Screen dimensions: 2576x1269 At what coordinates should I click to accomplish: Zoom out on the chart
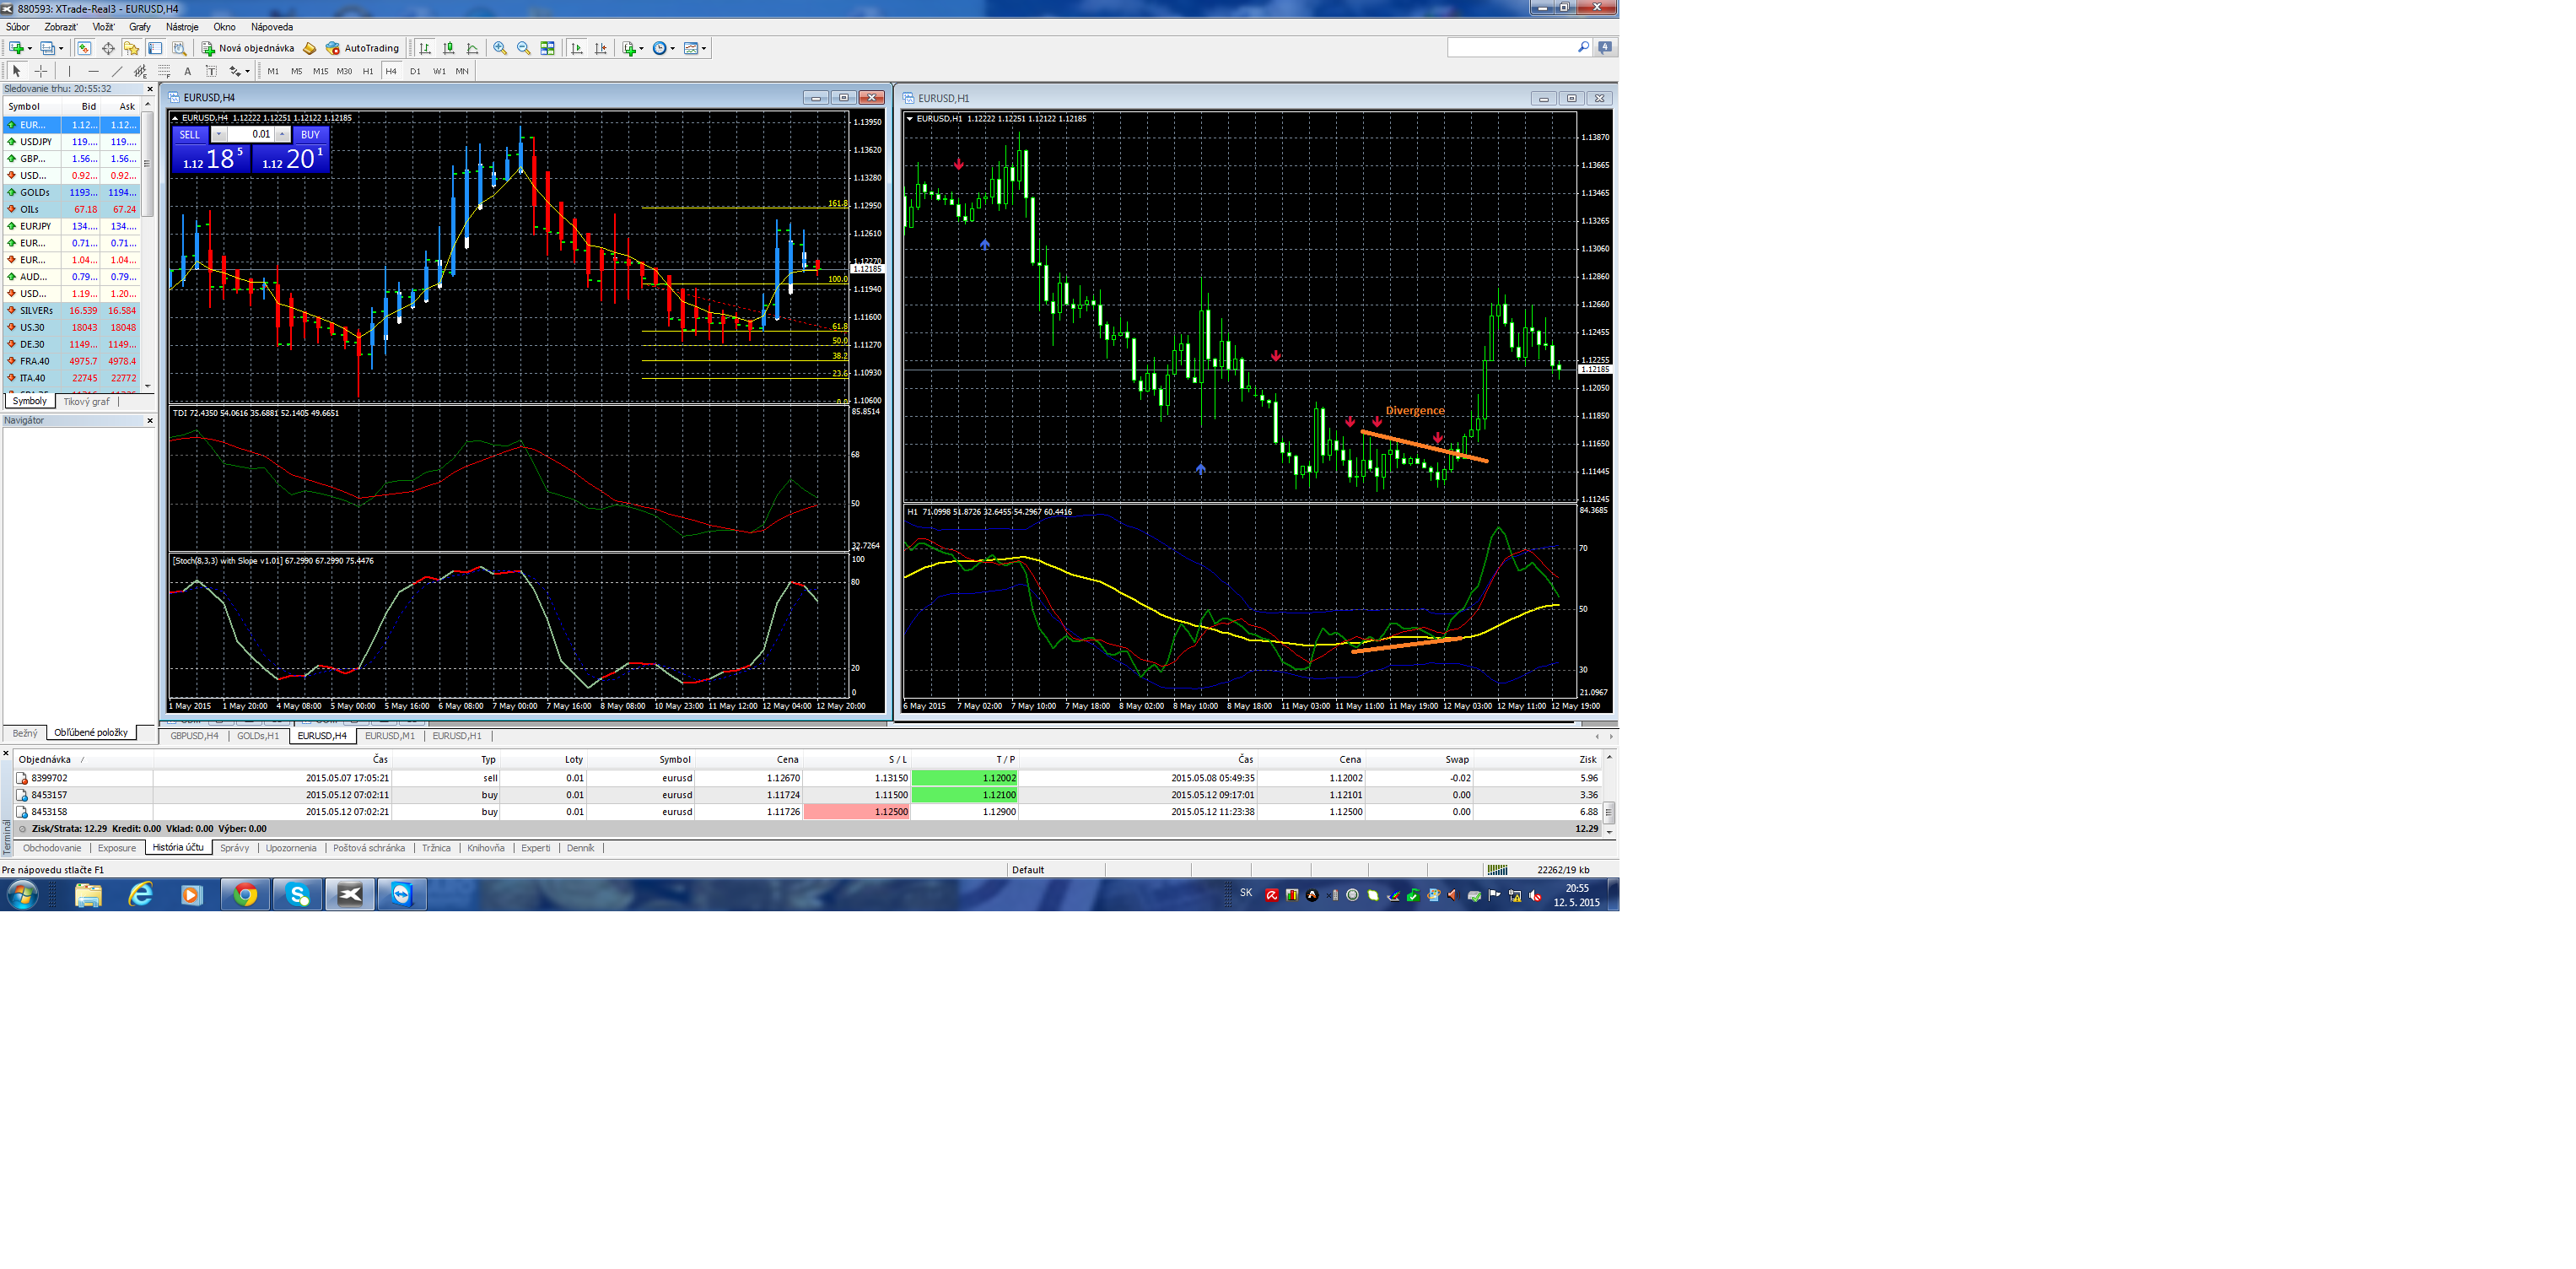(x=523, y=48)
